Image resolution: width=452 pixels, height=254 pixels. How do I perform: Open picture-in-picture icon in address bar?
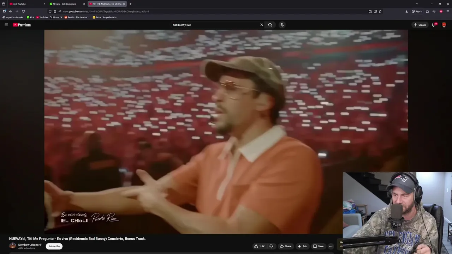pos(370,11)
